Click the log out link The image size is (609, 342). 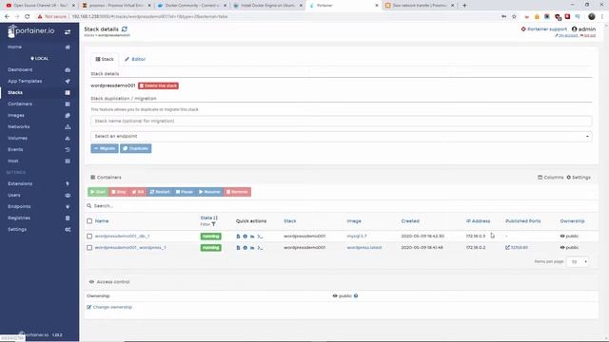point(588,35)
